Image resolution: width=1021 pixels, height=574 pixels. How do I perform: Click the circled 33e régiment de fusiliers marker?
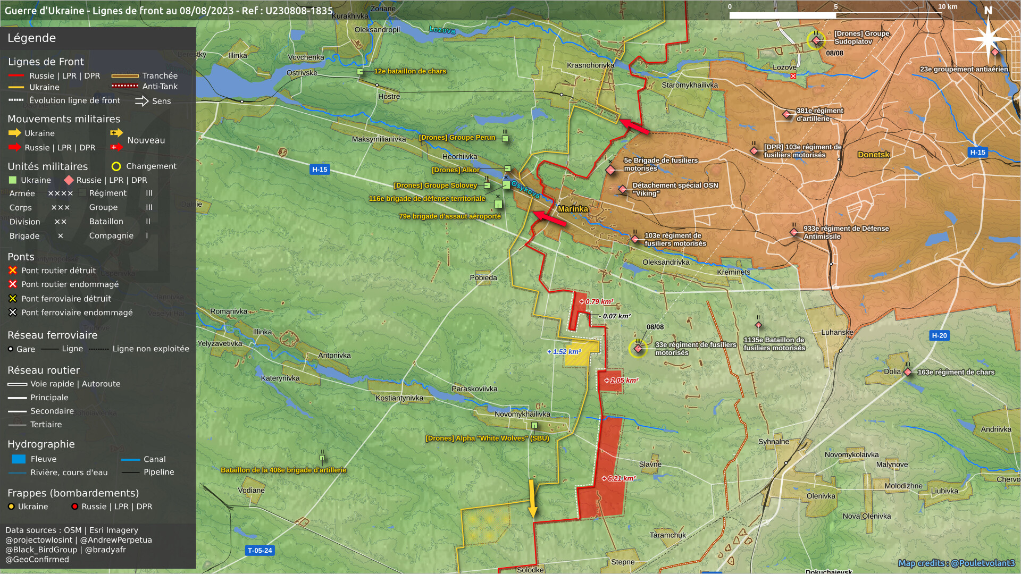point(638,349)
